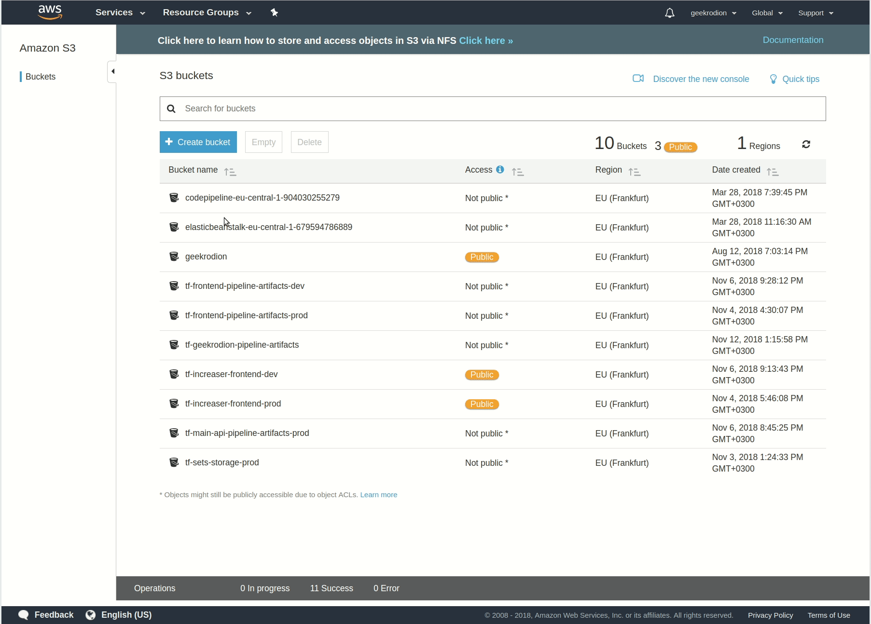Open bucket tf-increaser-frontend-dev

point(231,374)
